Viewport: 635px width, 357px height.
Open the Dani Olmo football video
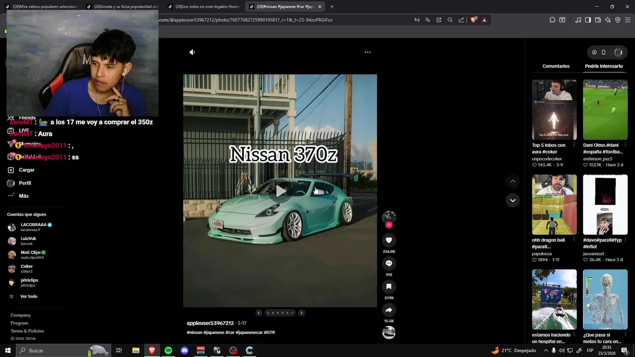(x=605, y=110)
